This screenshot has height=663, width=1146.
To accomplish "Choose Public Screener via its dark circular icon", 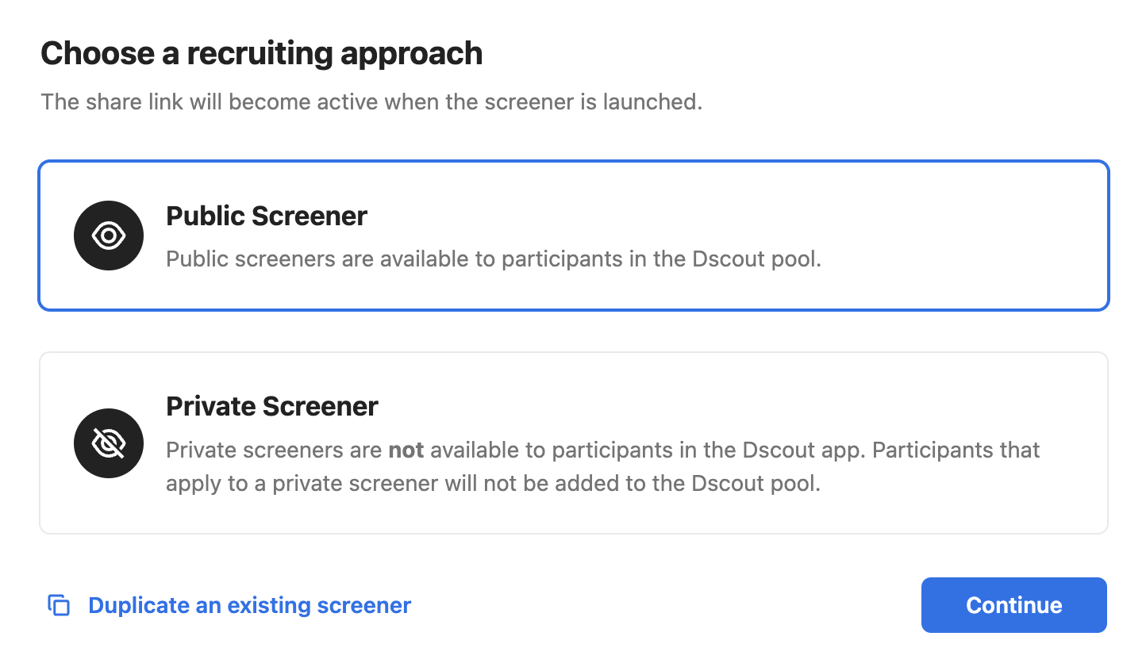I will point(109,236).
